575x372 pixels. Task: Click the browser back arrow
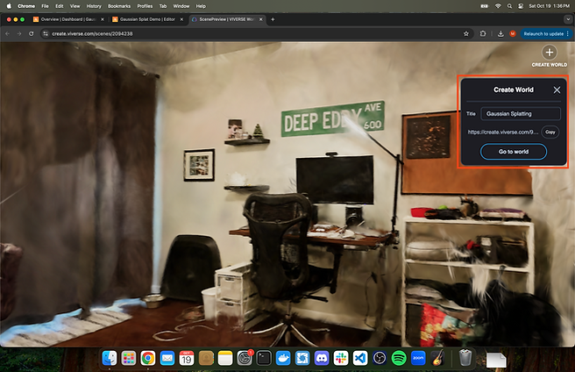coord(8,33)
